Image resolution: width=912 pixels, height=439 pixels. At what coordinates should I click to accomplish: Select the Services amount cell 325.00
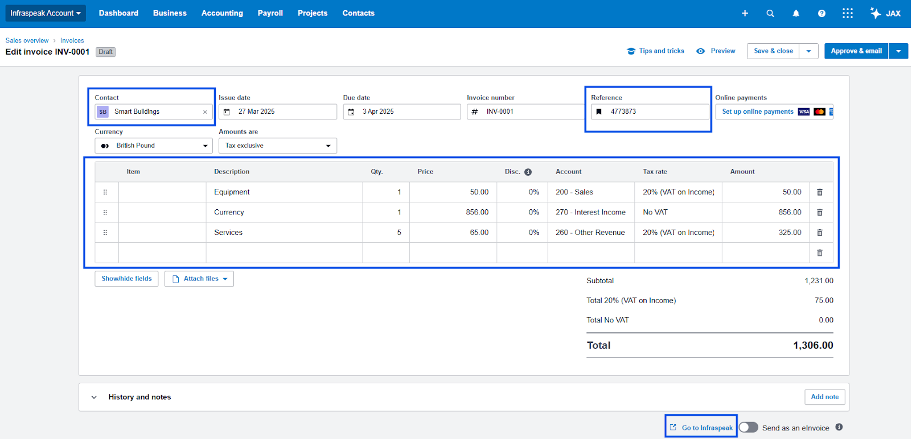(766, 233)
